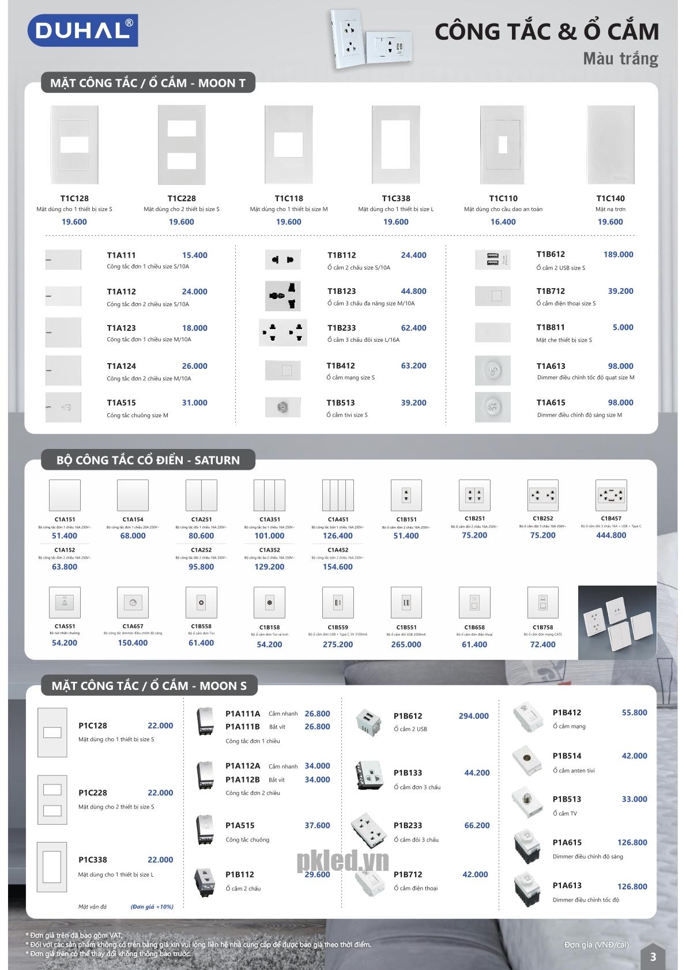Viewport: 686px width, 970px height.
Task: Select the T1B513 TV socket icon
Action: coord(282,407)
